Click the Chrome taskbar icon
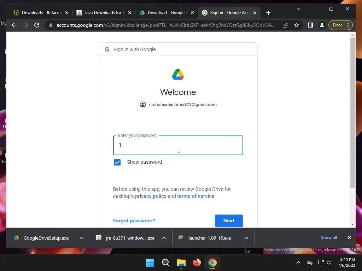This screenshot has width=362, height=271. tap(212, 263)
